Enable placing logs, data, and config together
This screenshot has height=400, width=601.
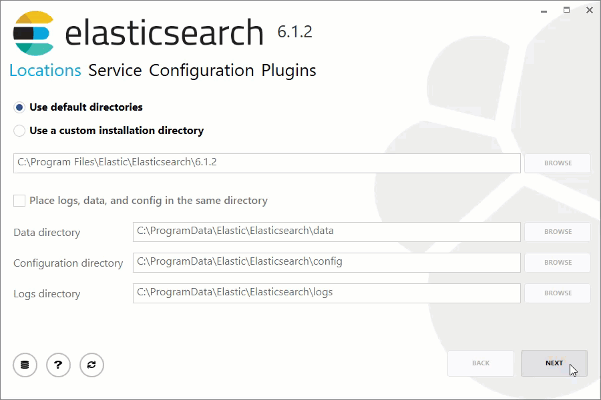click(18, 200)
